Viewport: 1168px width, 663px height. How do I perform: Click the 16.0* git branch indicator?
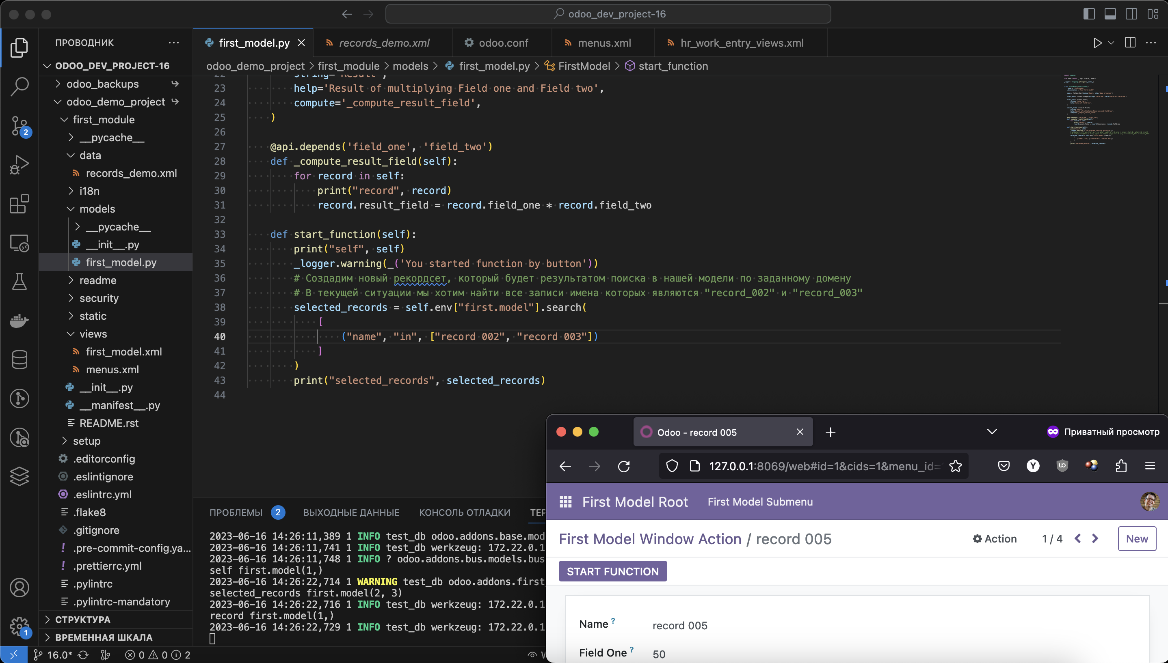53,655
